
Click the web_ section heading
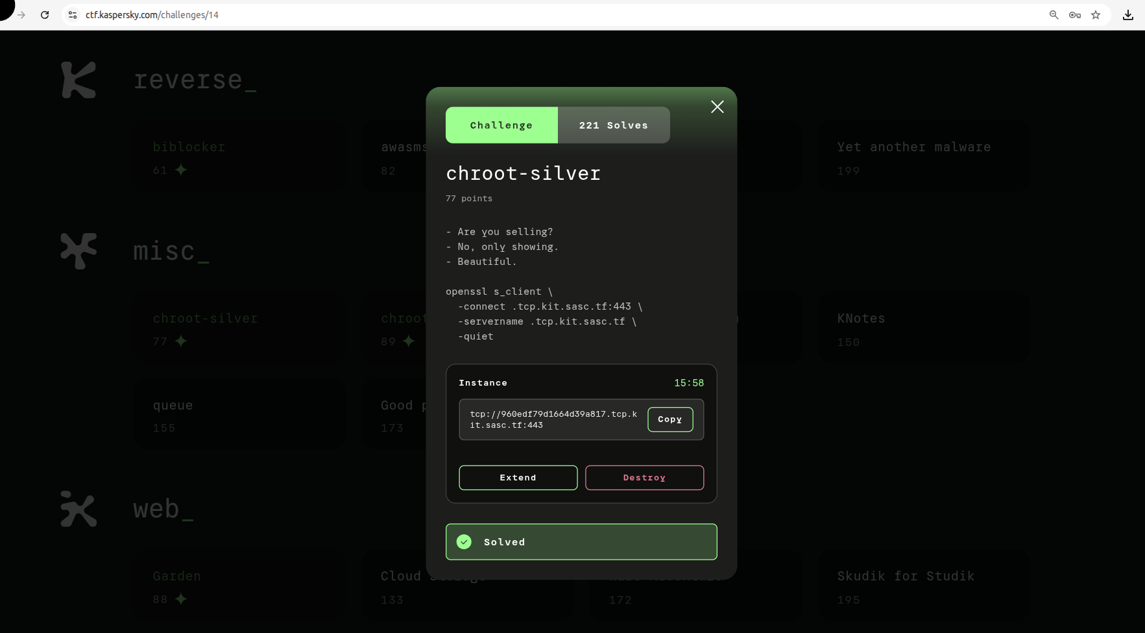click(163, 509)
